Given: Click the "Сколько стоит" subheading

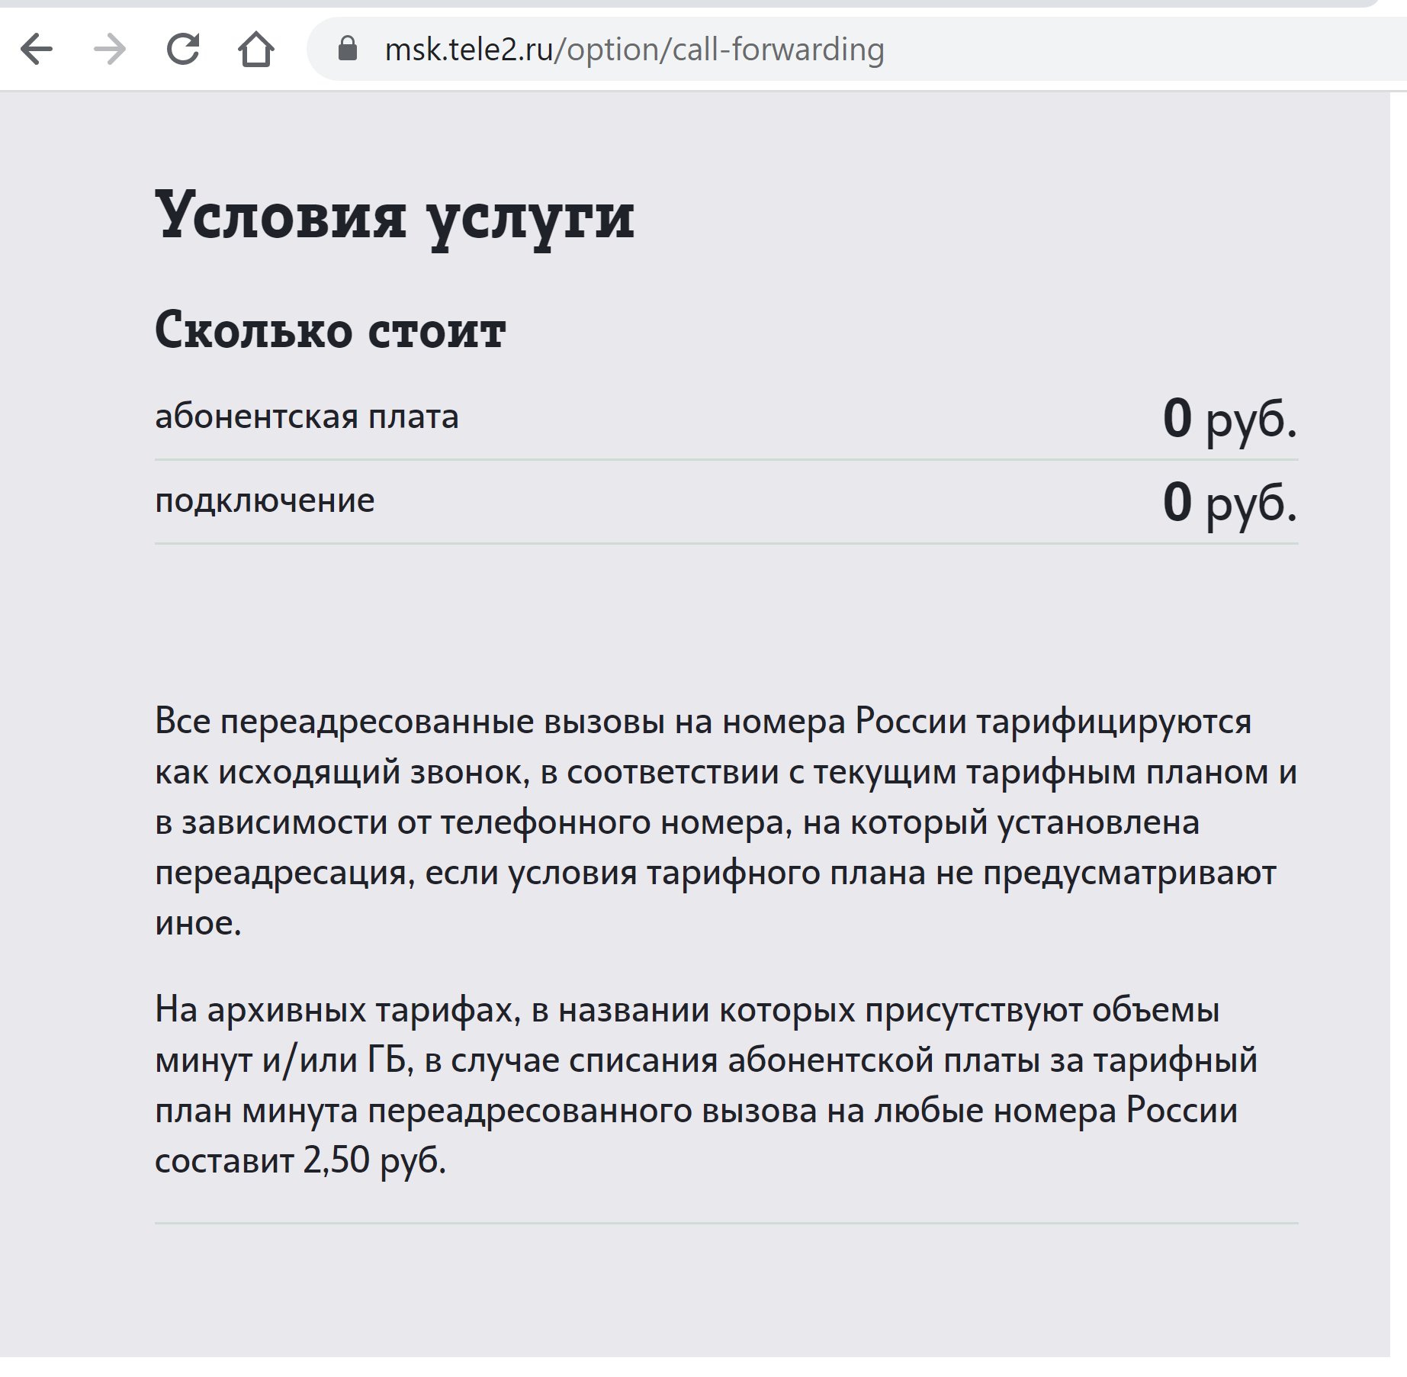Looking at the screenshot, I should point(330,331).
